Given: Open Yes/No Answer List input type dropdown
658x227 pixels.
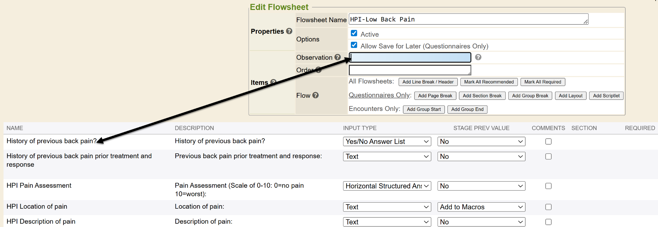Looking at the screenshot, I should tap(387, 141).
